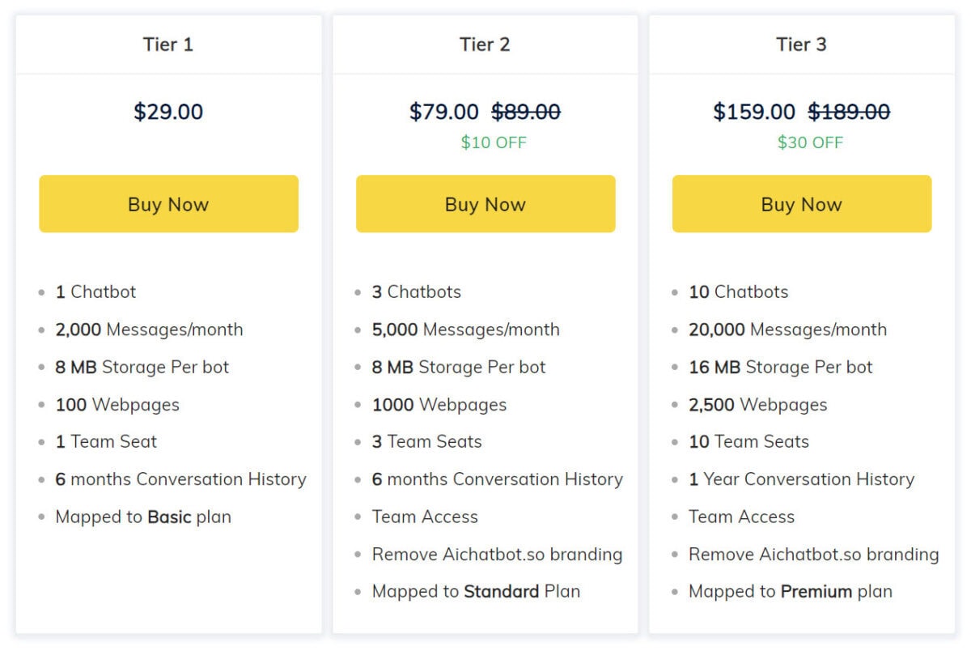Viewport: 971px width, 651px height.
Task: Click Tier 2 Remove Aichatbot.so branding item
Action: pyautogui.click(x=497, y=555)
